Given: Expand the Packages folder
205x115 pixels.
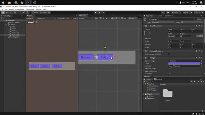Looking at the screenshot, I should [x=144, y=98].
